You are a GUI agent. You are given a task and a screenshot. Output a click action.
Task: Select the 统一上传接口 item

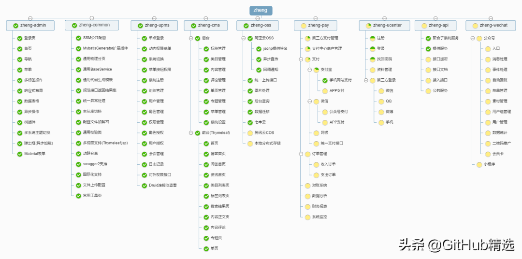262,80
